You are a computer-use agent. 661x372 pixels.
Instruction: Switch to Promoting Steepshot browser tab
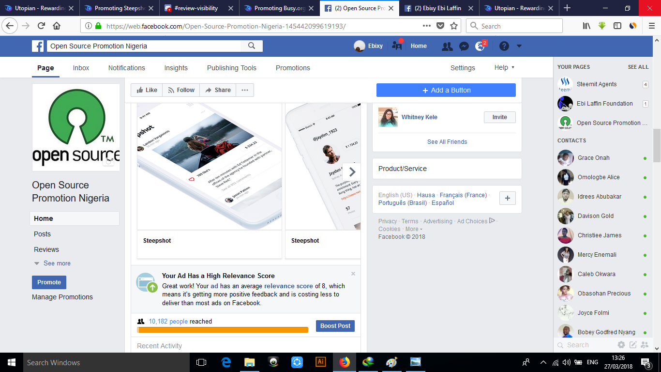coord(119,8)
